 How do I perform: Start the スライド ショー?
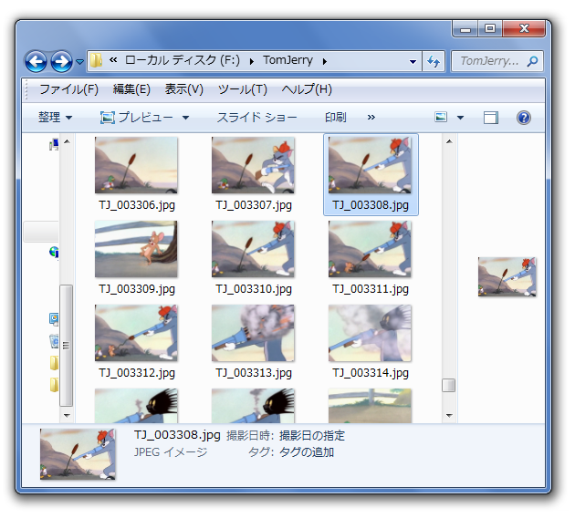coord(256,118)
